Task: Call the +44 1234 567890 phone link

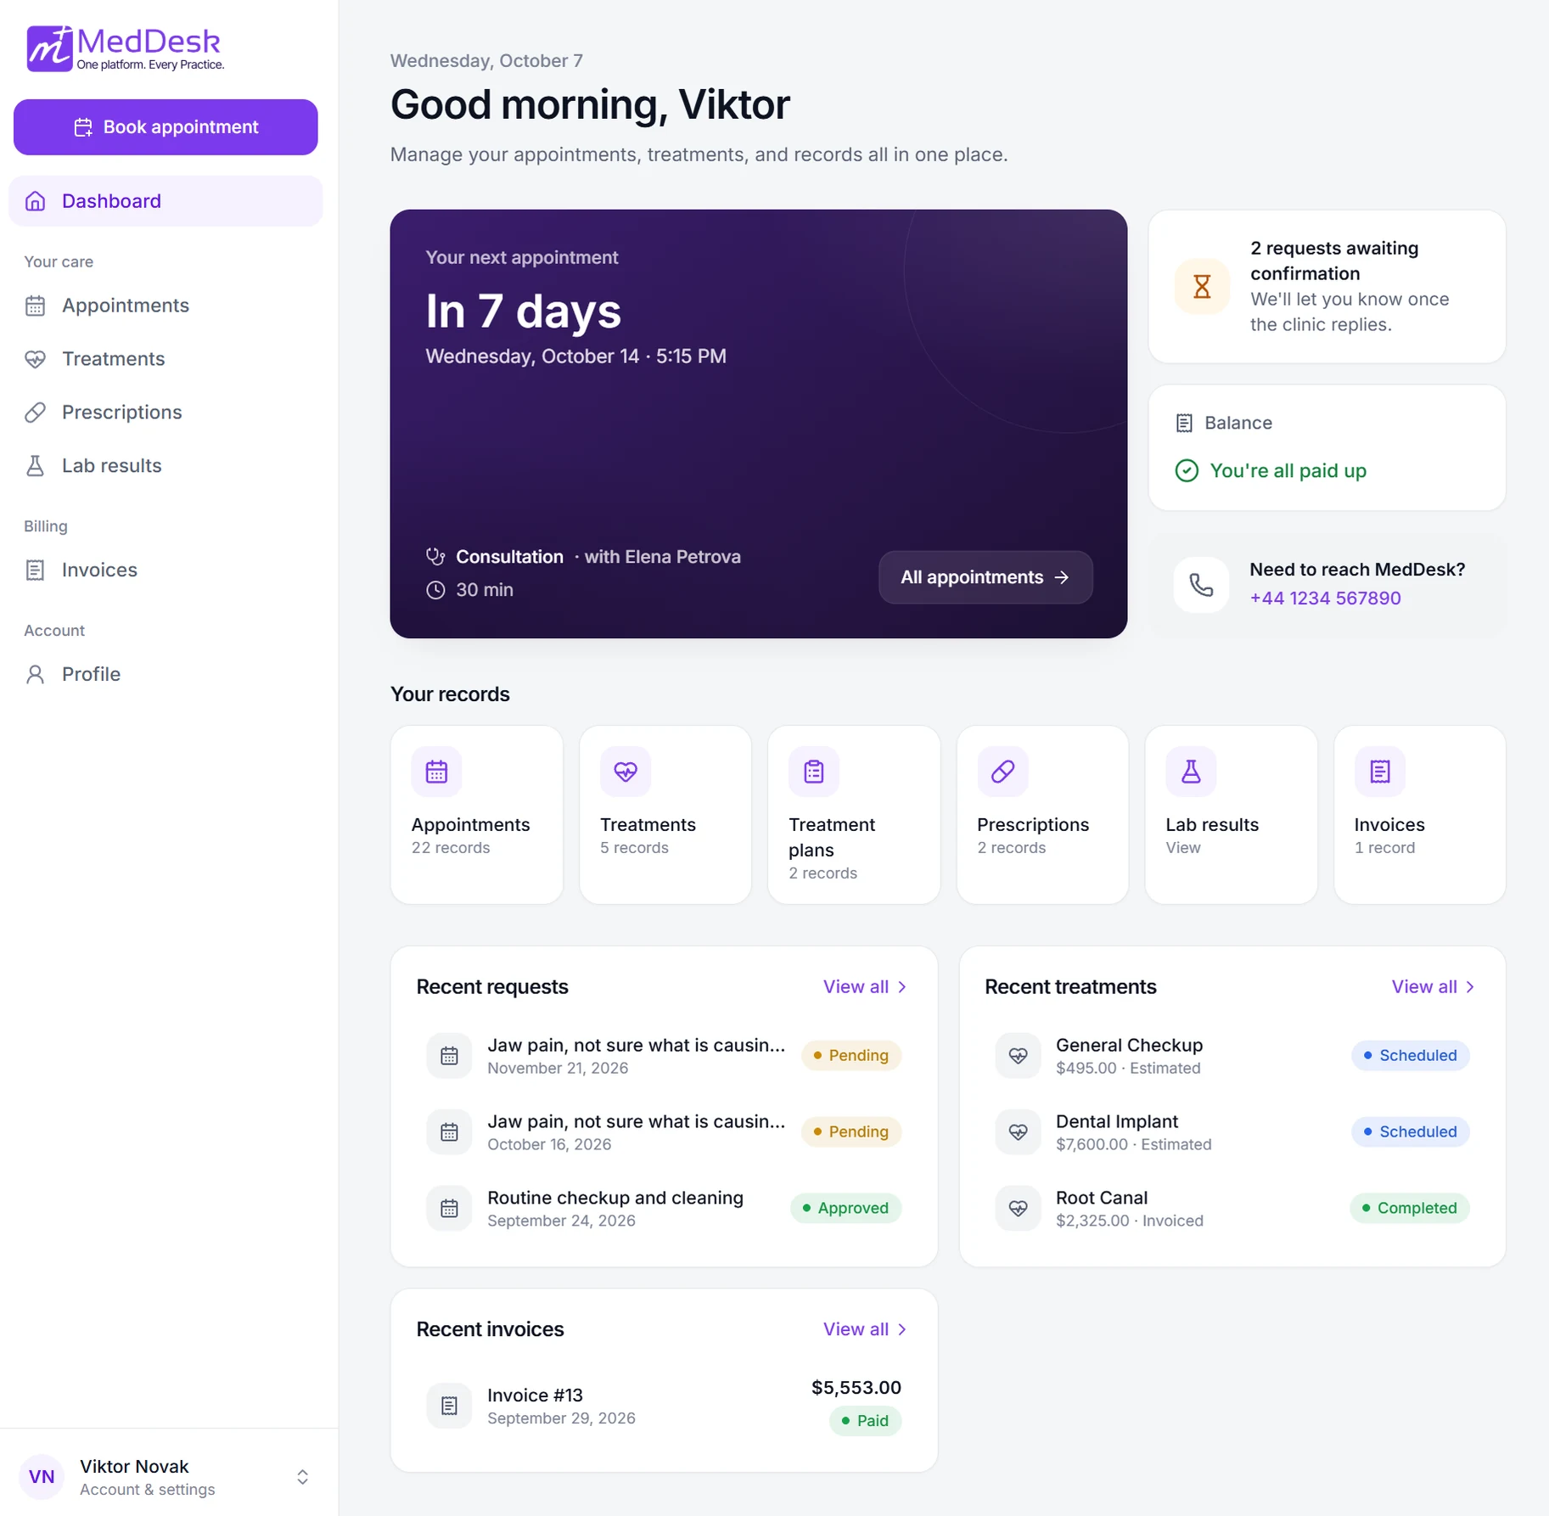Action: 1325,598
